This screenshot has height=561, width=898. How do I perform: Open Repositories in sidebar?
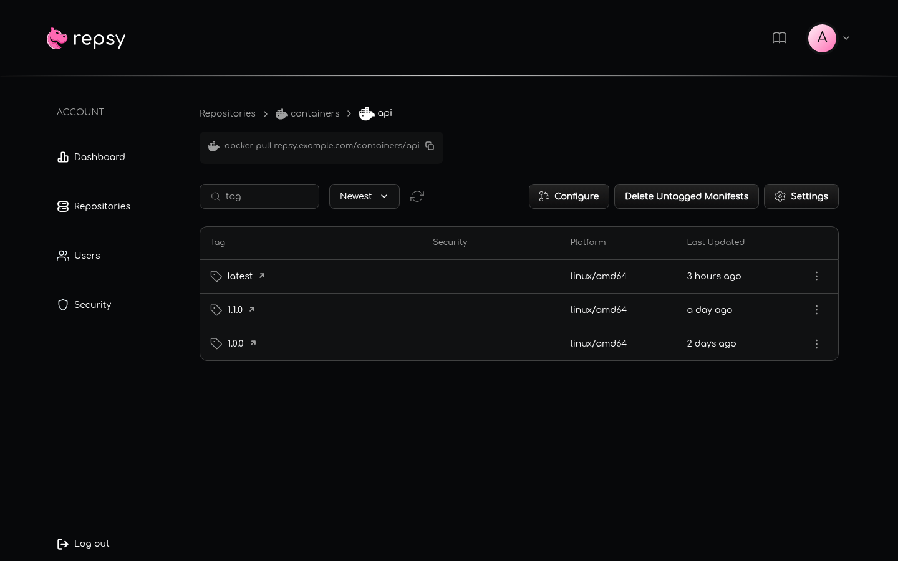point(94,206)
